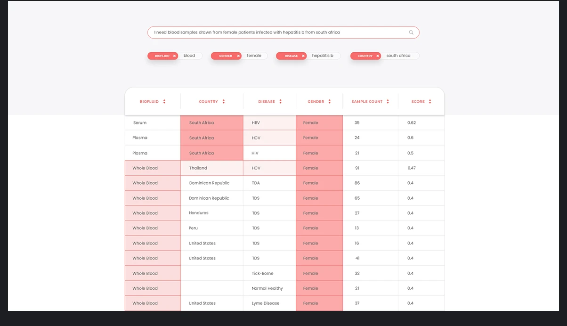The height and width of the screenshot is (326, 567).
Task: Click the sample count 16 cell
Action: 370,243
